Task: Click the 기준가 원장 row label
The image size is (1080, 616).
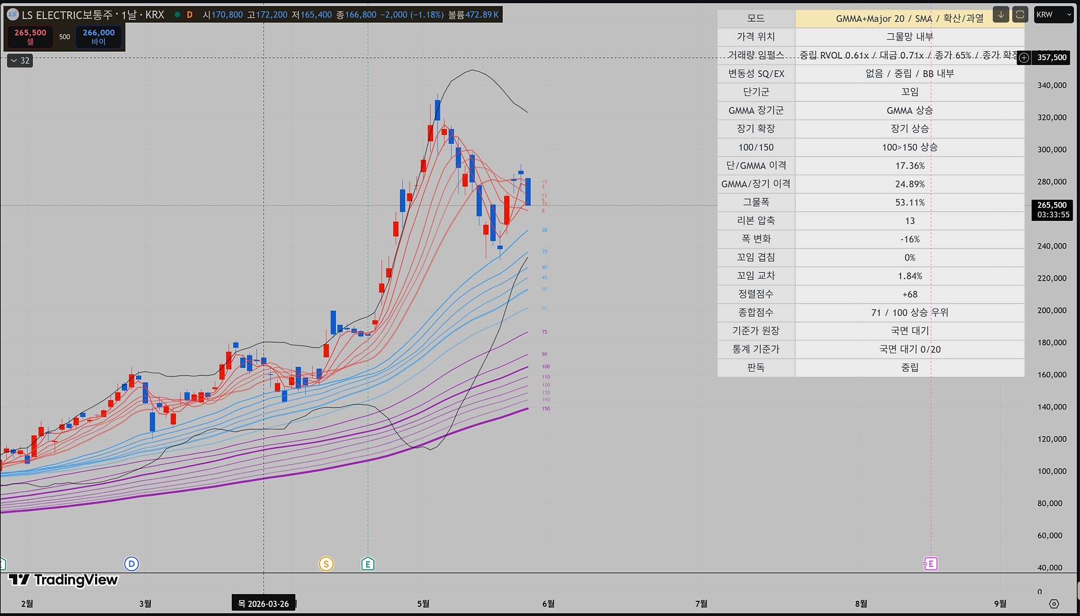Action: [x=756, y=331]
